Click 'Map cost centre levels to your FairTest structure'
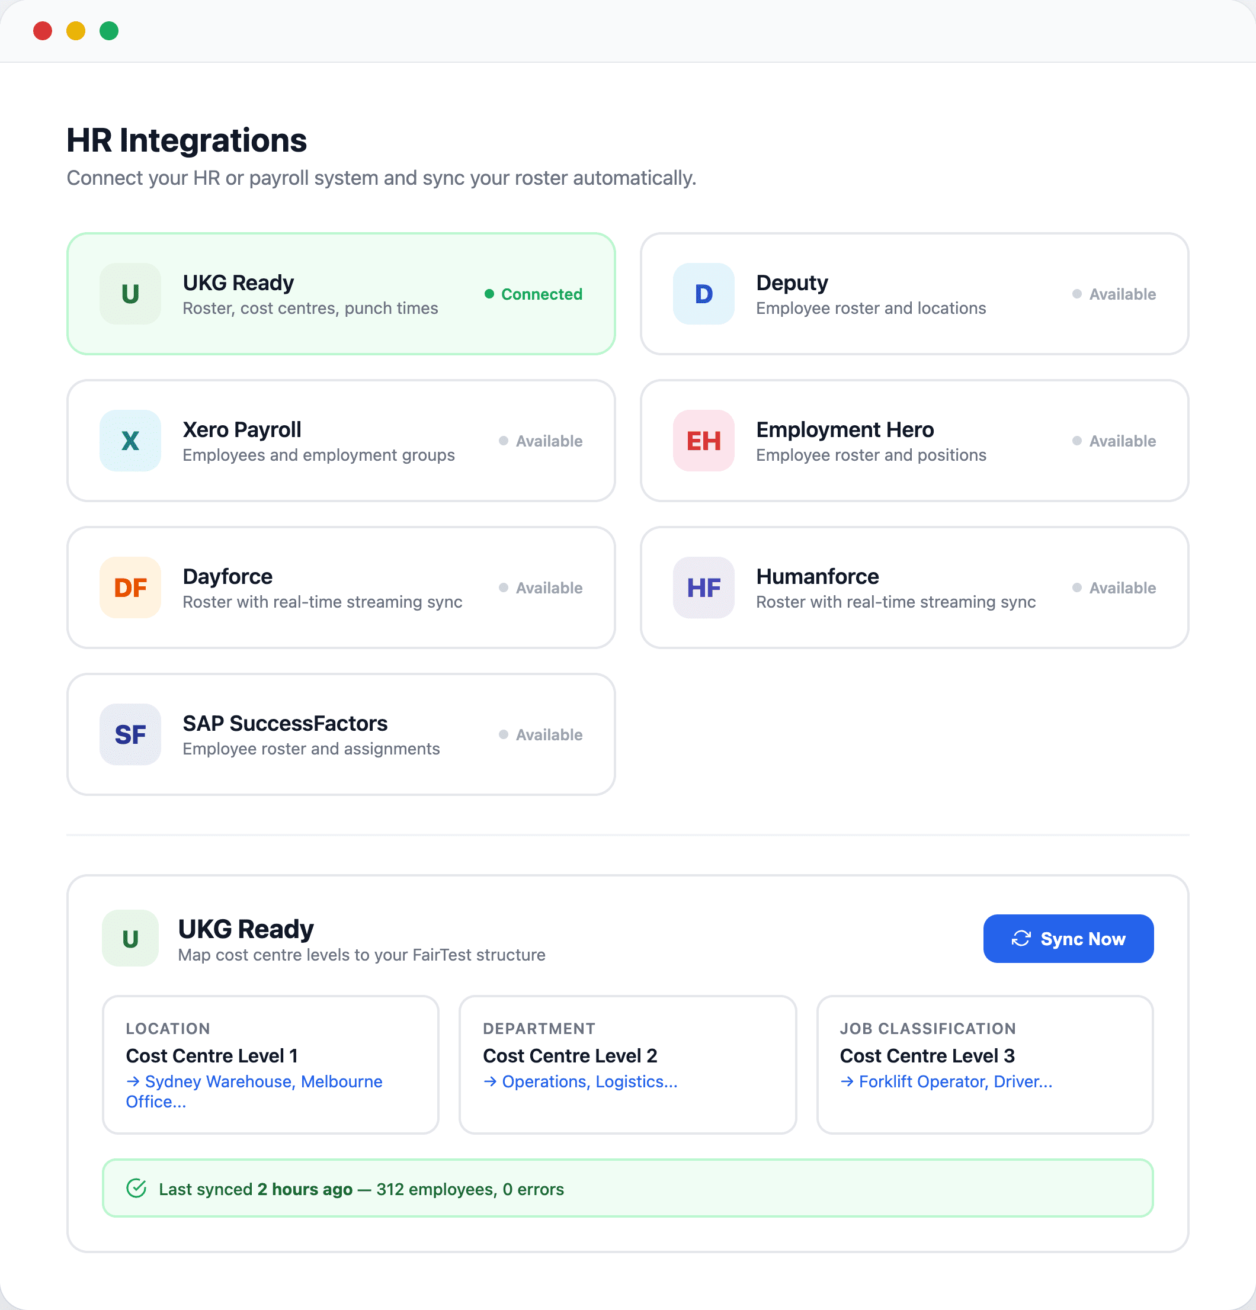Image resolution: width=1256 pixels, height=1310 pixels. [362, 955]
